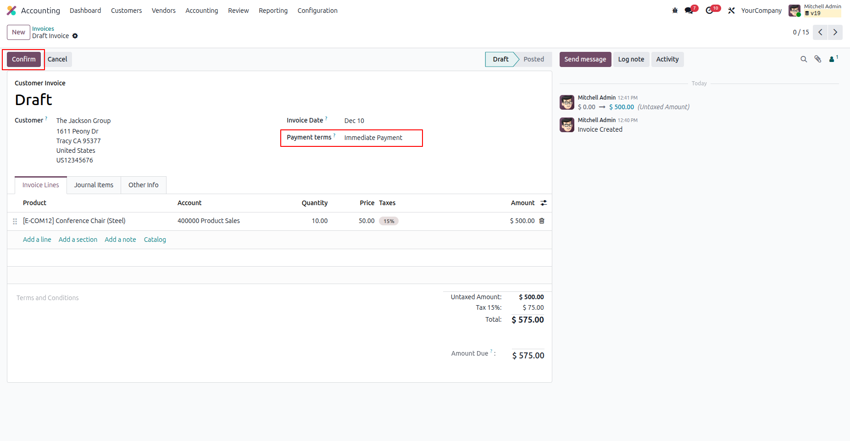850x441 pixels.
Task: Click Log note button
Action: pos(631,59)
